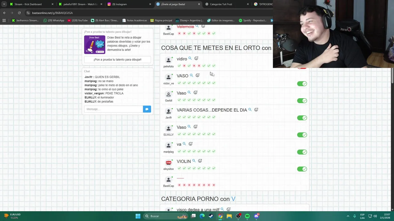Toggle approval switch for victor_ve's VASO
This screenshot has height=221, width=394.
(302, 84)
